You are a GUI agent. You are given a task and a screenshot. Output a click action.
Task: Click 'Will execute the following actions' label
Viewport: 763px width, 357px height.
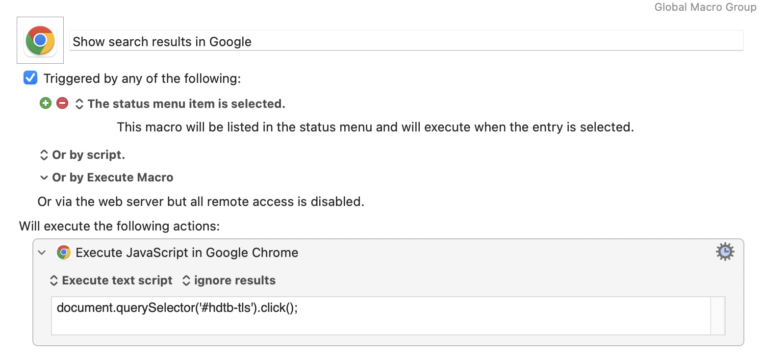point(120,226)
